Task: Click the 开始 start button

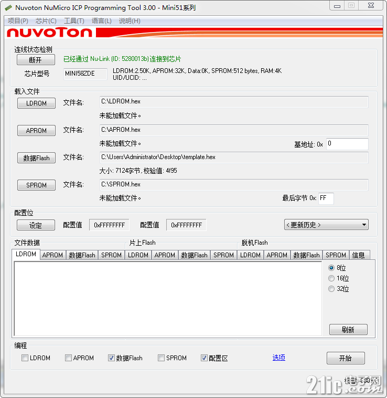Action: coord(346,358)
